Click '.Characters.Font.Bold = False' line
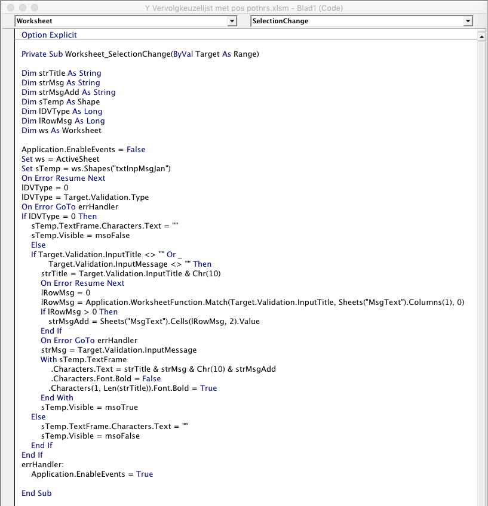 (x=106, y=378)
